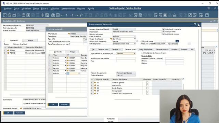Check Bloqueado for Consignación warehouse
219x123 pixels.
(147, 91)
